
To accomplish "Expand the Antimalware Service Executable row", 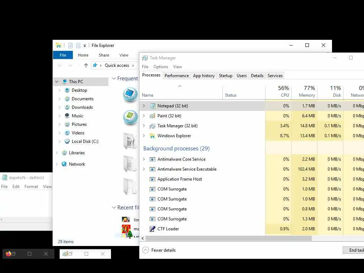I will 144,169.
